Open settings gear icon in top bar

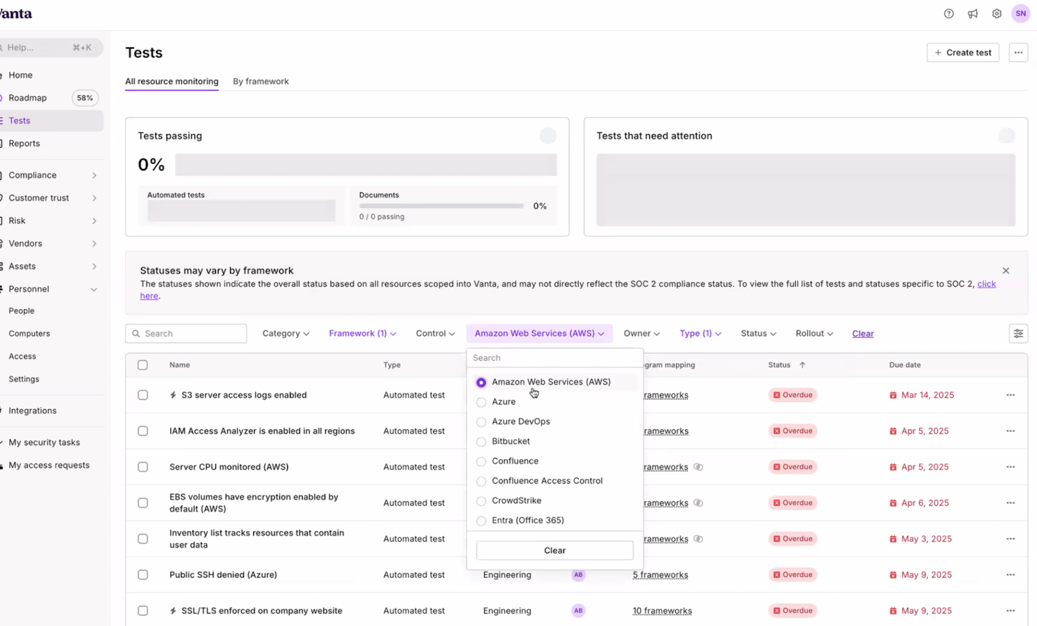coord(997,14)
